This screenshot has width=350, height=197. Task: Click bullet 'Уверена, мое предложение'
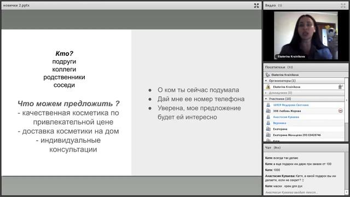point(199,108)
